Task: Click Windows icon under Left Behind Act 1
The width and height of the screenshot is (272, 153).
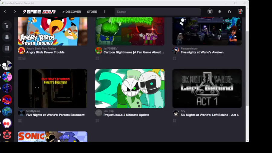Action: tap(174, 121)
